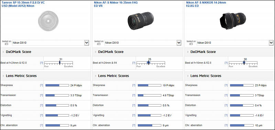This screenshot has width=275, height=130.
Task: Click the Tamron placeholder lens thumbnail
Action: pos(48,21)
